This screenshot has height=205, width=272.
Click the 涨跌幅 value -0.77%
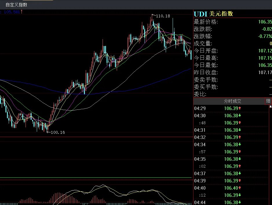[264, 36]
